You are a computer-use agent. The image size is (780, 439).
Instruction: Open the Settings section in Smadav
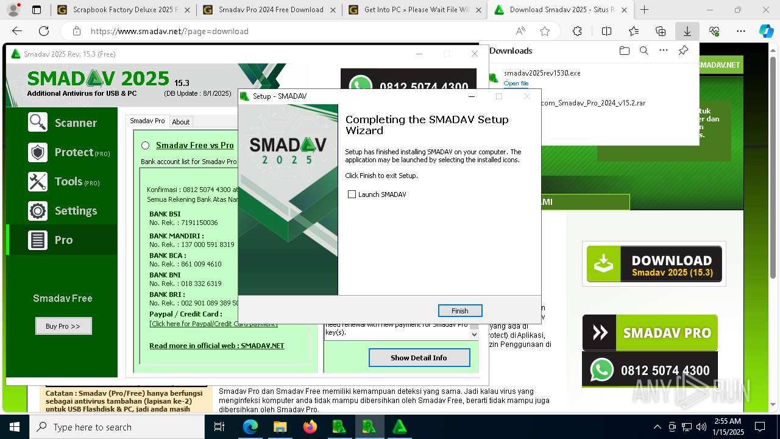click(x=62, y=210)
